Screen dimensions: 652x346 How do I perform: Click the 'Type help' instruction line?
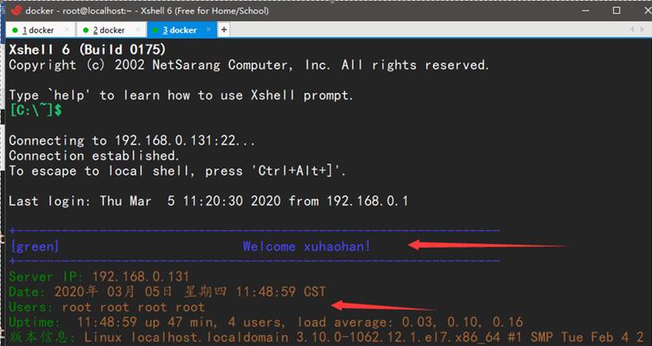[x=181, y=95]
